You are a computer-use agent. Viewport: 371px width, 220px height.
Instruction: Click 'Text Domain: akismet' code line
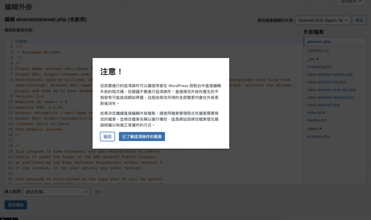click(x=39, y=129)
